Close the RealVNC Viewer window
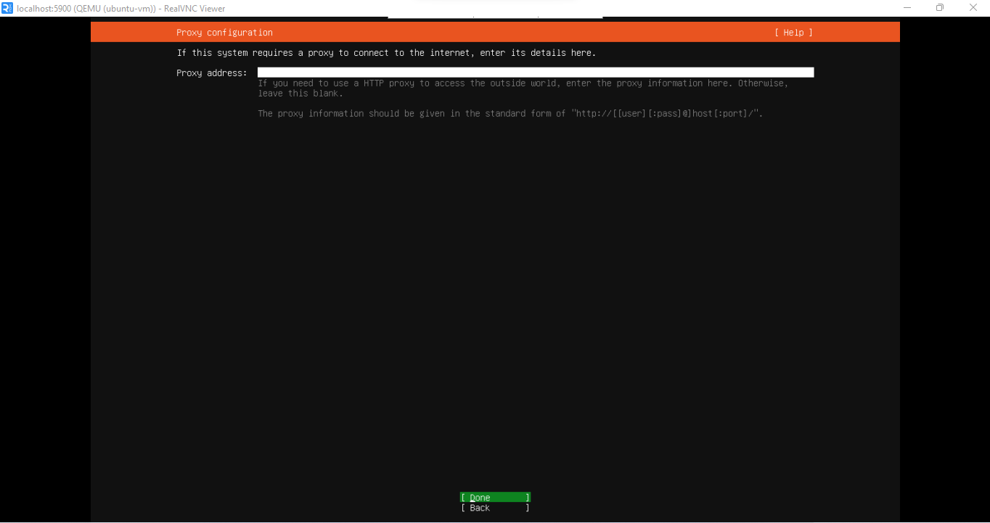Image resolution: width=990 pixels, height=523 pixels. [973, 8]
